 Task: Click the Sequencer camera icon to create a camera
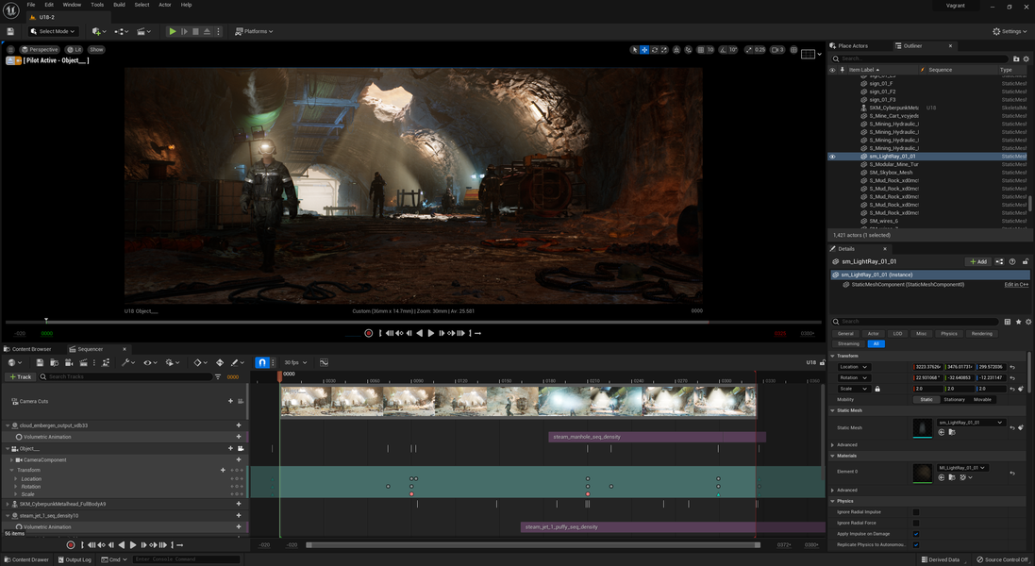69,362
